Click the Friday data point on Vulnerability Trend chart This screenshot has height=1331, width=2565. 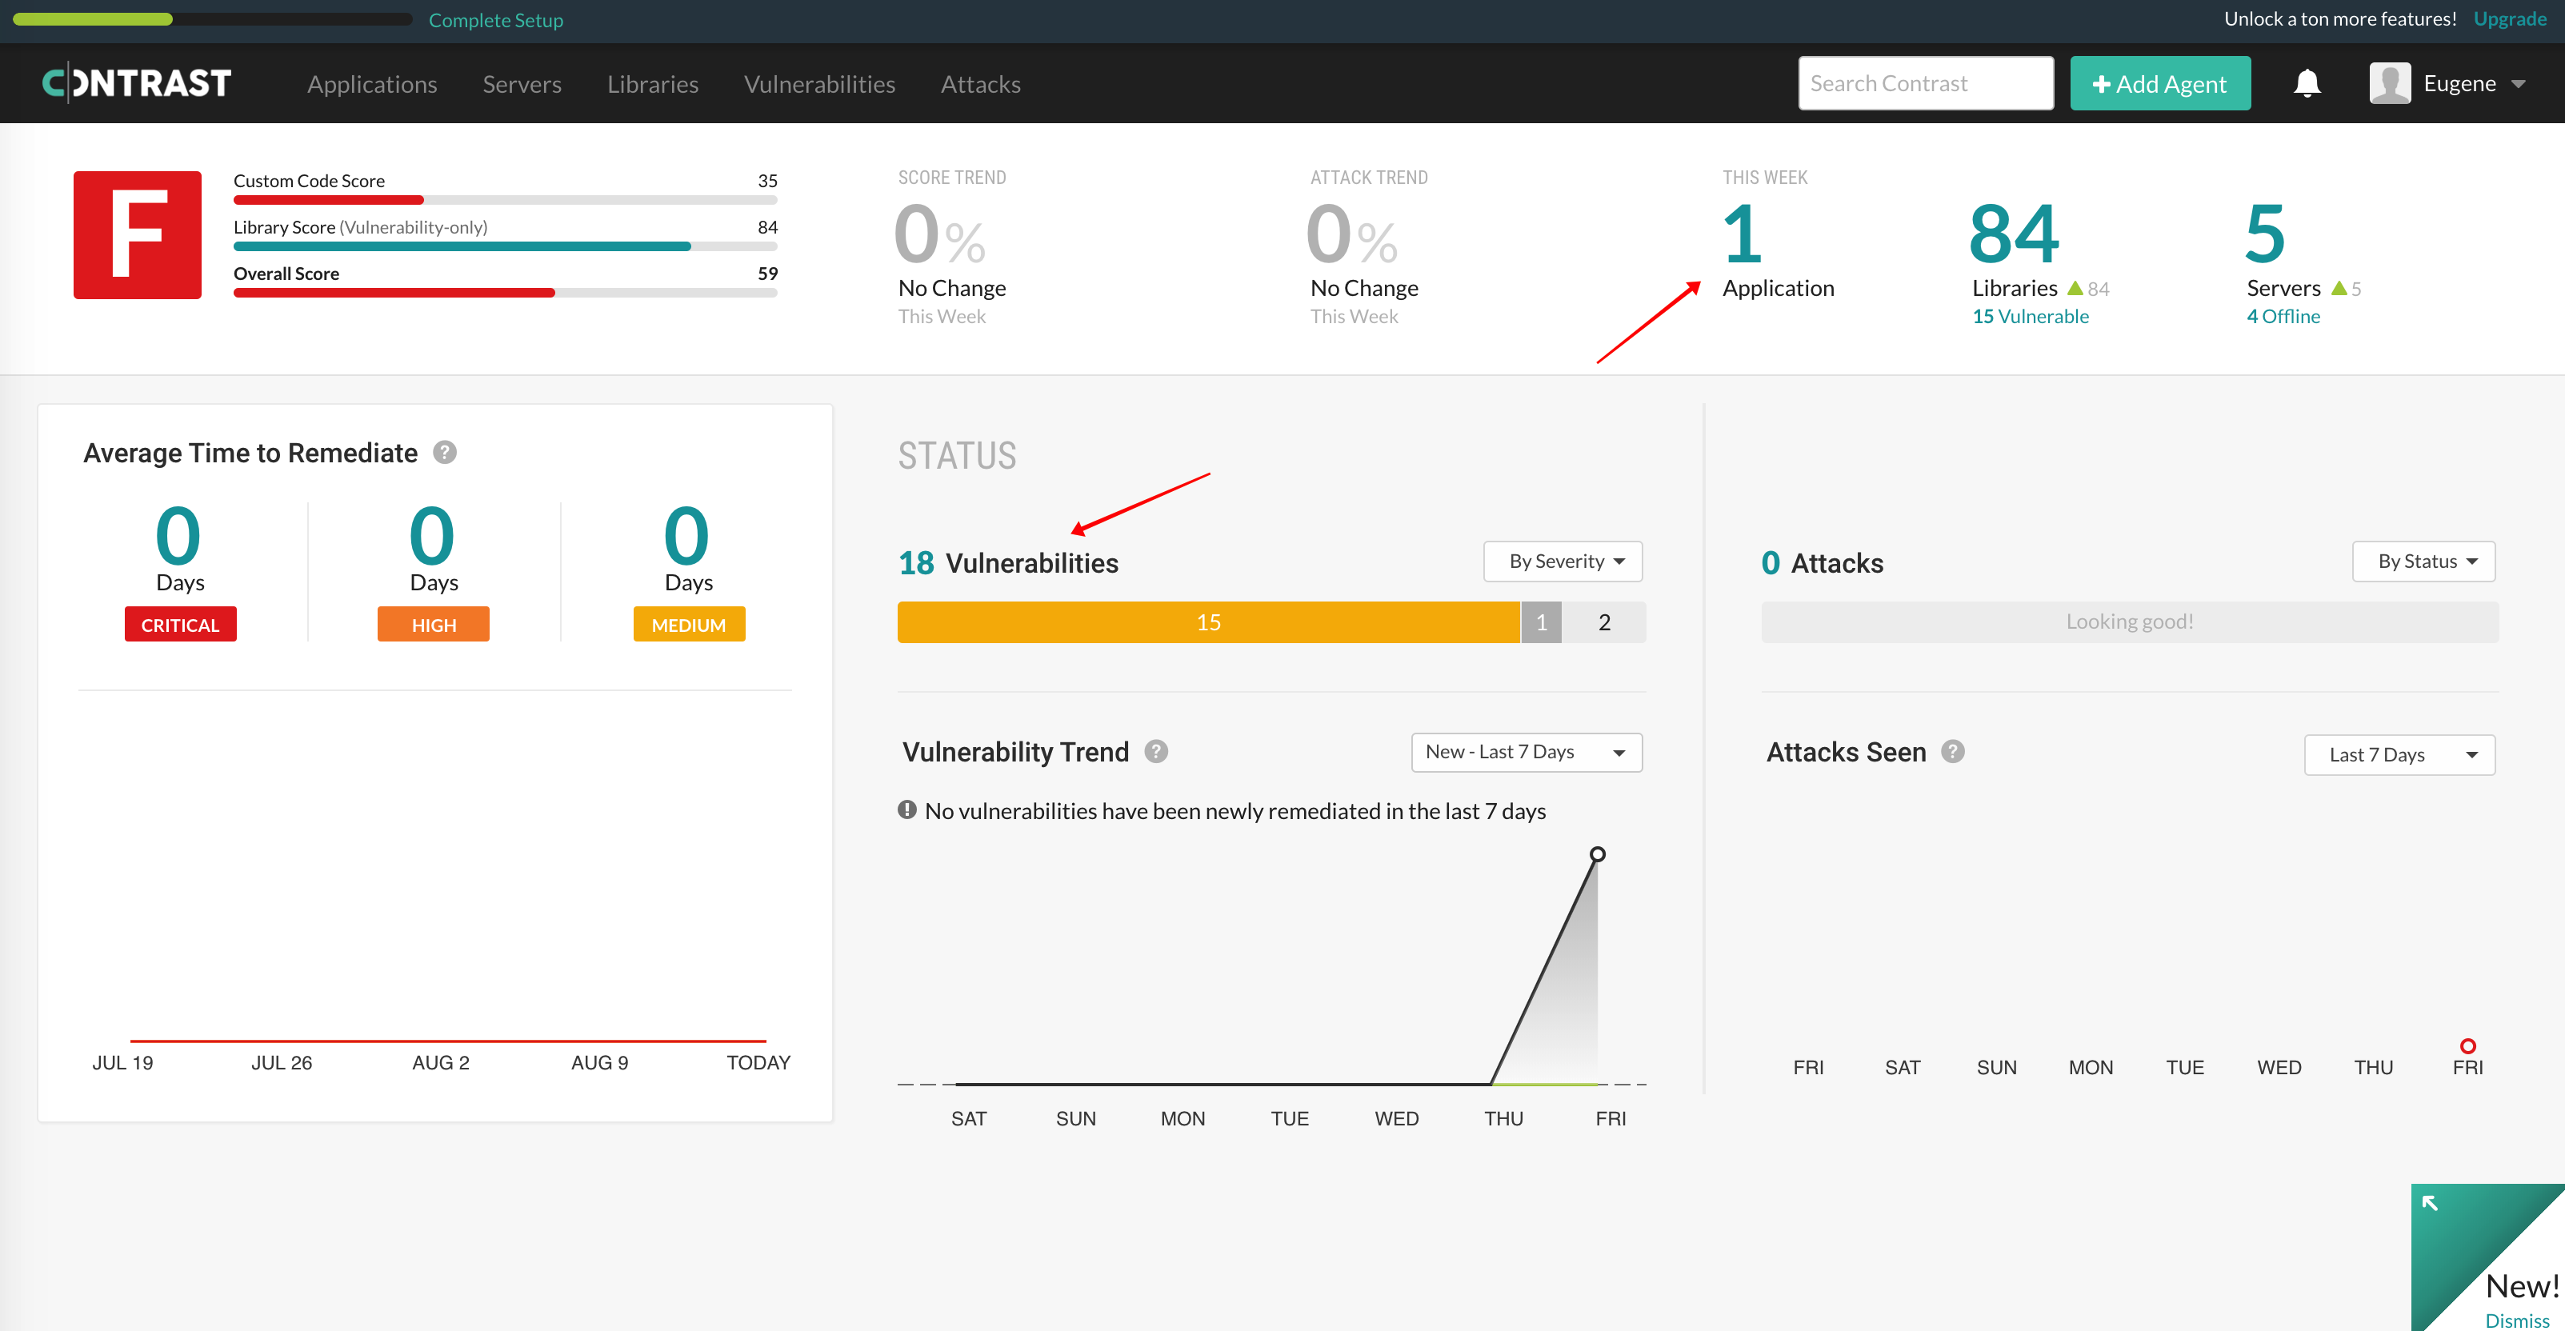tap(1597, 854)
